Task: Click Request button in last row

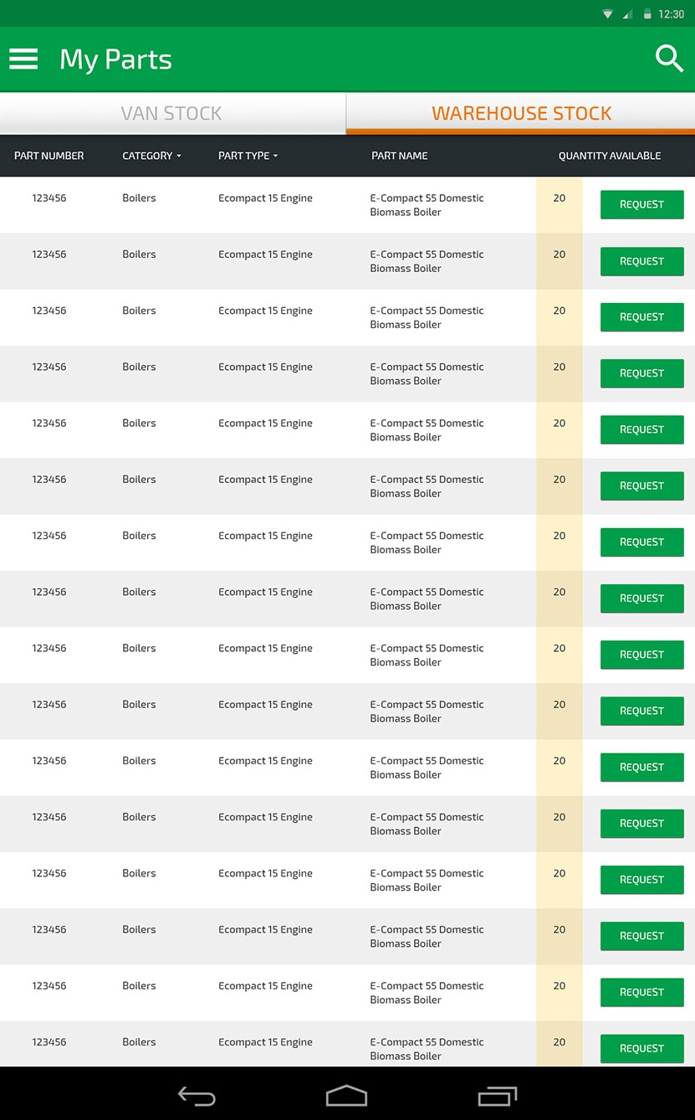Action: [641, 1048]
